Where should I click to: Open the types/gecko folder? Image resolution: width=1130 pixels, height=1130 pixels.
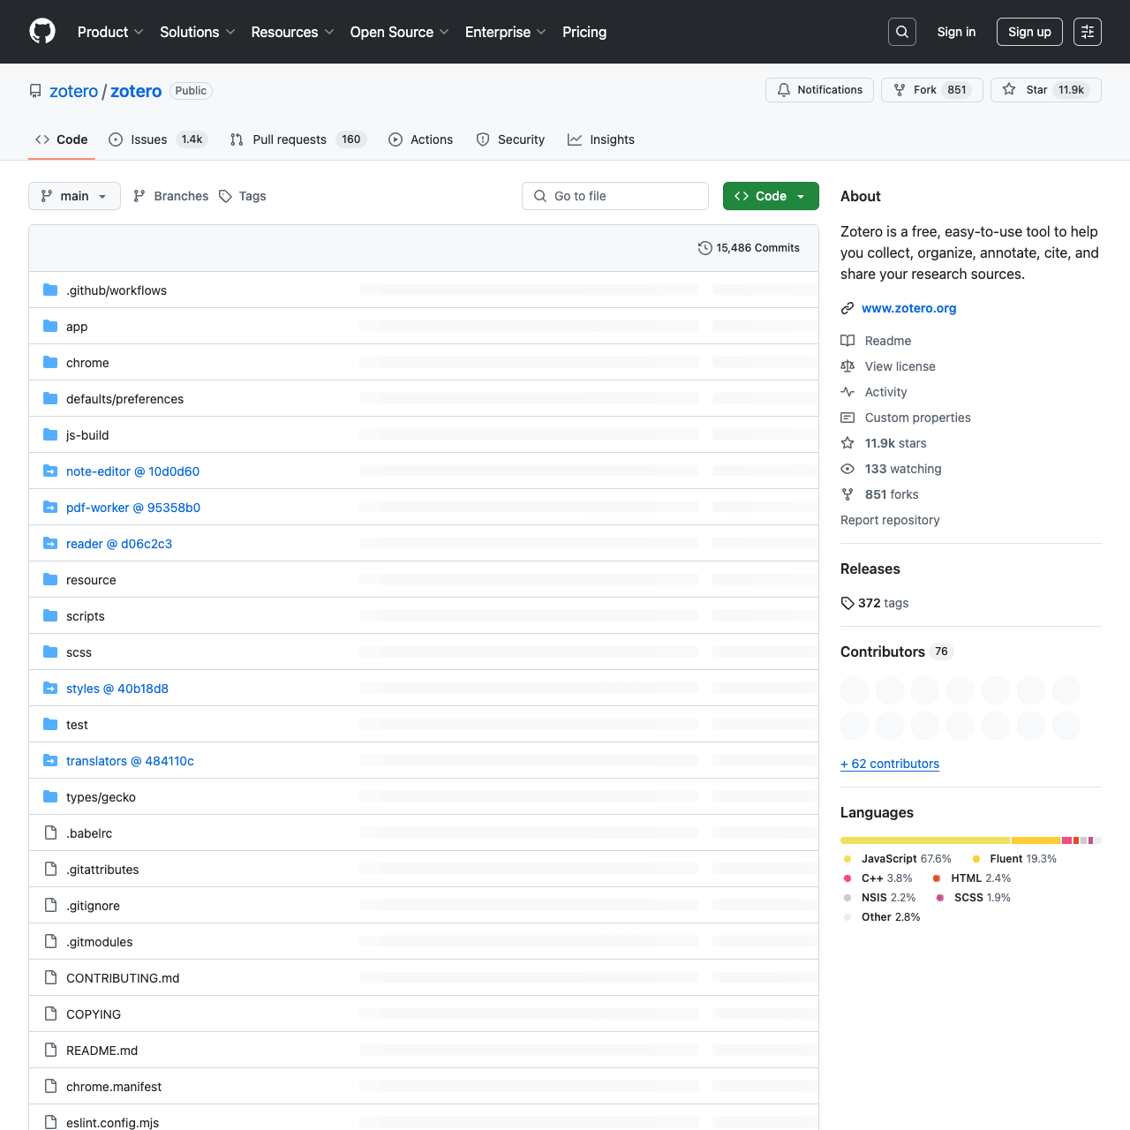[101, 797]
